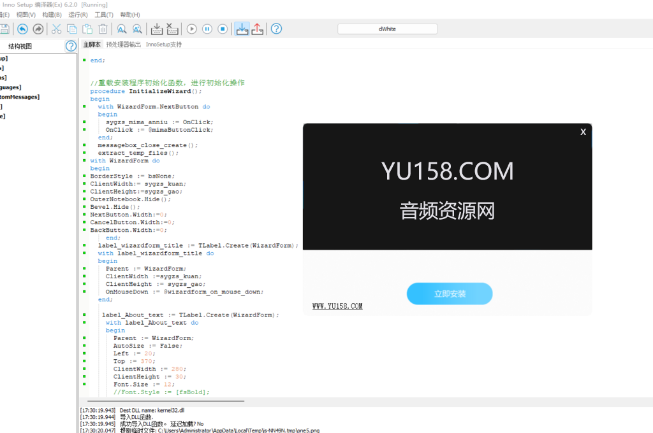Open find with the magnifier A icon

122,29
